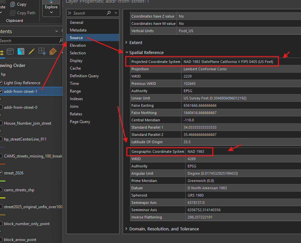Click purple line symbol under hp_streetCenterLine_911
The width and height of the screenshot is (301, 243).
[x=3, y=147]
